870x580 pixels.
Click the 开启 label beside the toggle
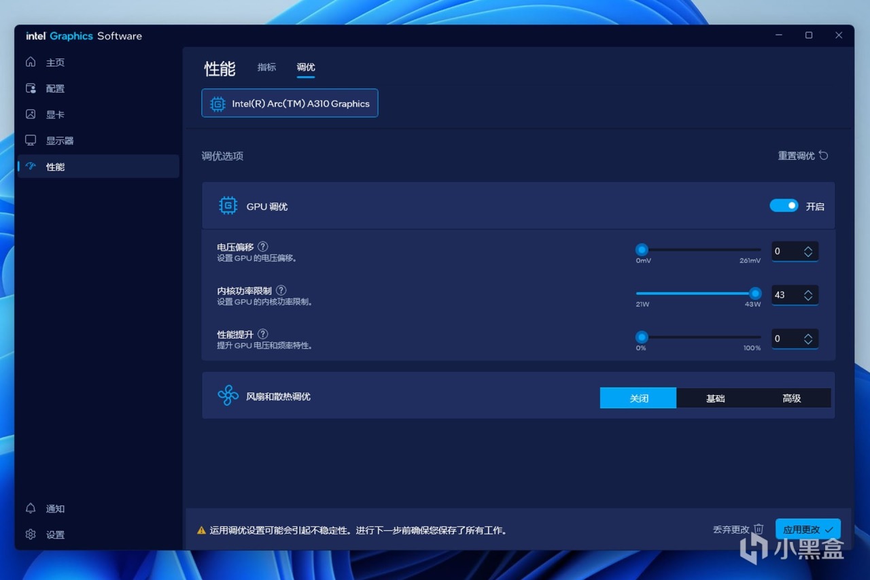point(815,206)
